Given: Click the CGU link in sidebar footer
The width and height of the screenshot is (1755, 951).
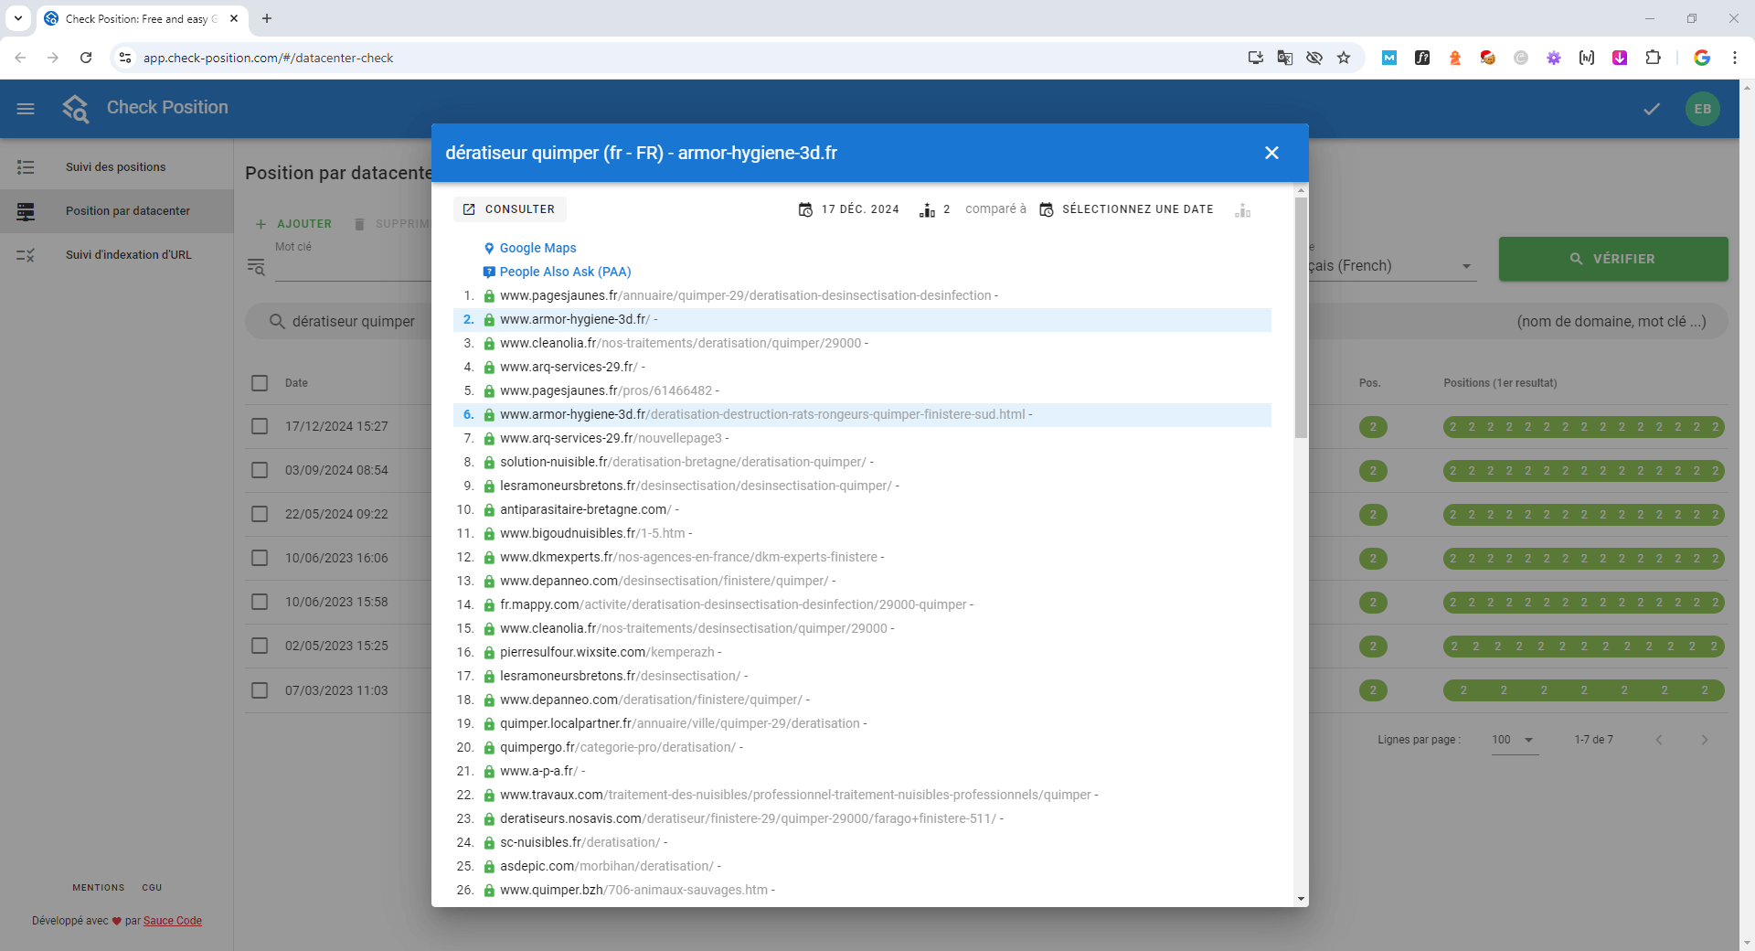Looking at the screenshot, I should coord(152,888).
